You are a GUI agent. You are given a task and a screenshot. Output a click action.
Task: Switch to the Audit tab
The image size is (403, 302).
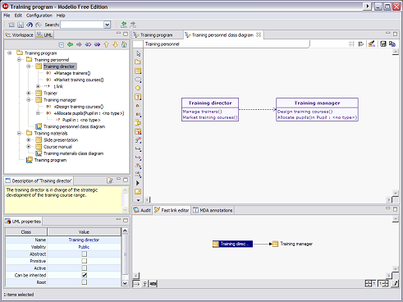pyautogui.click(x=142, y=210)
